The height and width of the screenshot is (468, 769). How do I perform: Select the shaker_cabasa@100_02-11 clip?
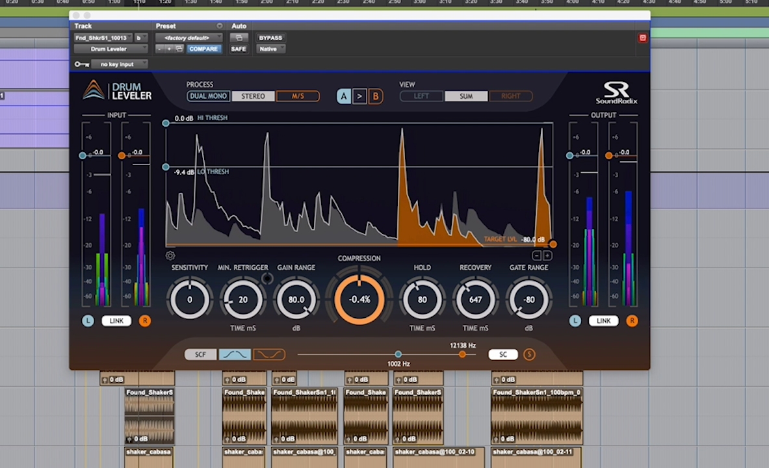(536, 458)
